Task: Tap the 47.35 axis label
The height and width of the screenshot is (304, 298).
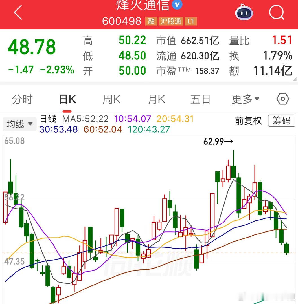Action: [15, 261]
